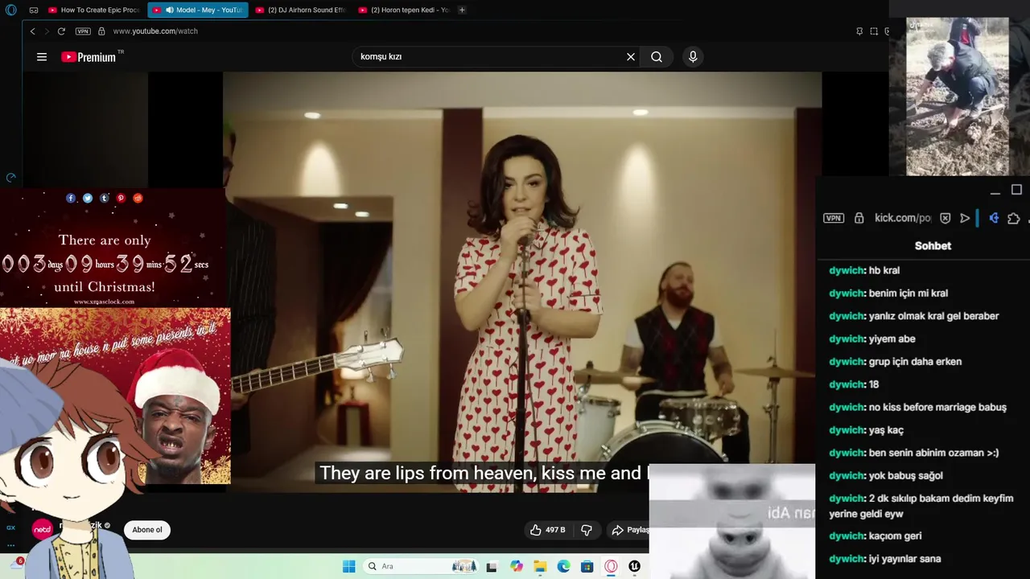Open Unreal Engine from the taskbar
Image resolution: width=1030 pixels, height=579 pixels.
click(x=634, y=566)
